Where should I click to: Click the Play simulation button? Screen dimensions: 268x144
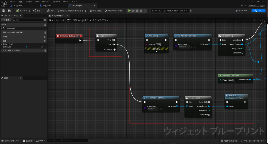coord(129,11)
